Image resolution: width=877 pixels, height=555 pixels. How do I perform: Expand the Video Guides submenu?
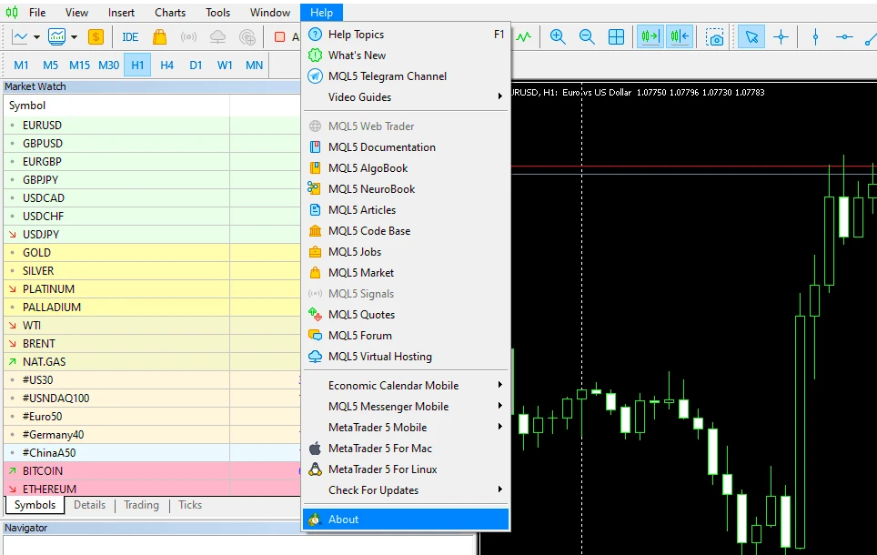click(x=499, y=97)
